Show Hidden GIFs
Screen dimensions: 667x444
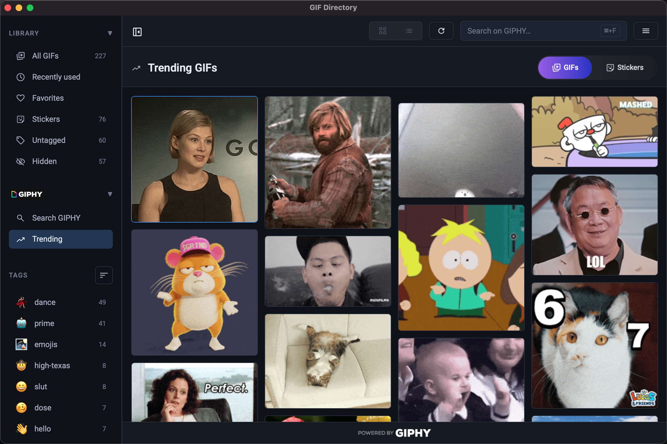(61, 162)
